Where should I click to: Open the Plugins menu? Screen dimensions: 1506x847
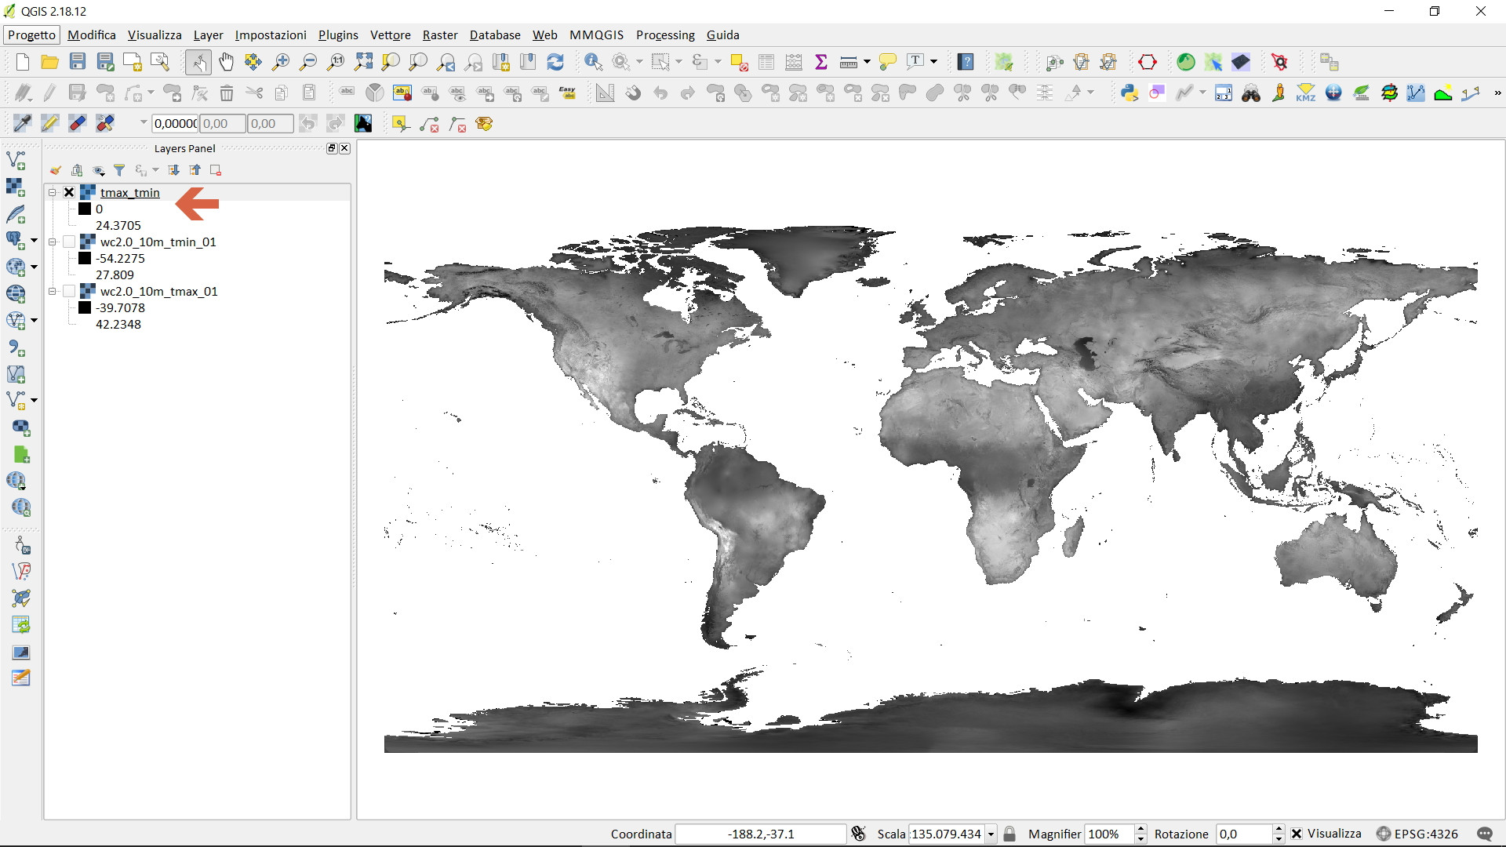[338, 35]
